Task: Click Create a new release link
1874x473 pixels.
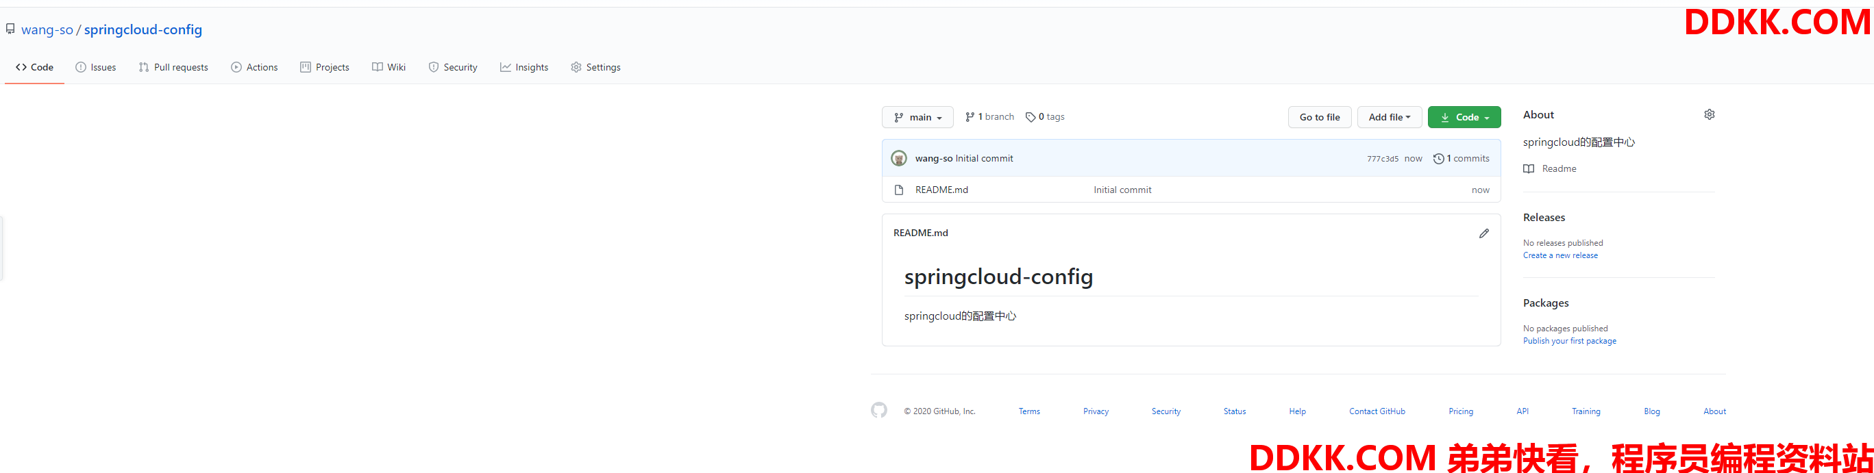Action: (x=1560, y=256)
